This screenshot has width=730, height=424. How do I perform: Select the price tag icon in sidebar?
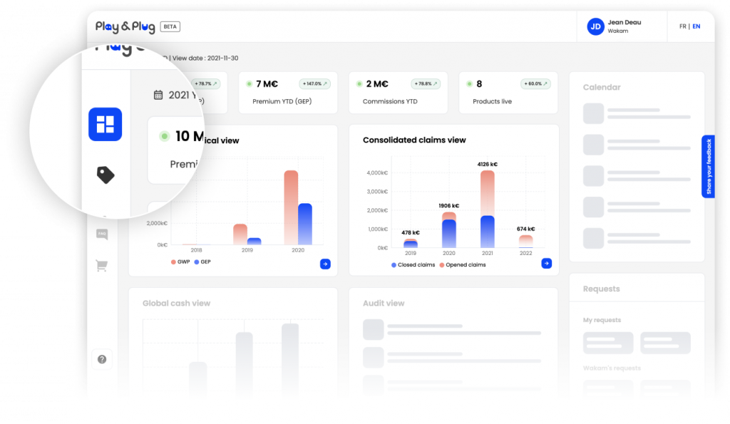pyautogui.click(x=106, y=175)
